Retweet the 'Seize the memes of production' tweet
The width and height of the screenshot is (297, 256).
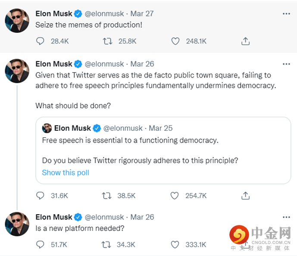(x=107, y=41)
